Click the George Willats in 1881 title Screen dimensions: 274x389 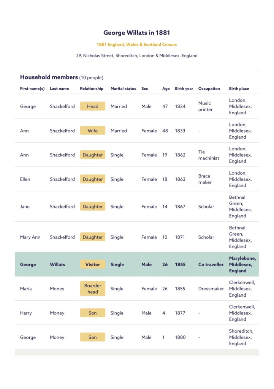(137, 33)
